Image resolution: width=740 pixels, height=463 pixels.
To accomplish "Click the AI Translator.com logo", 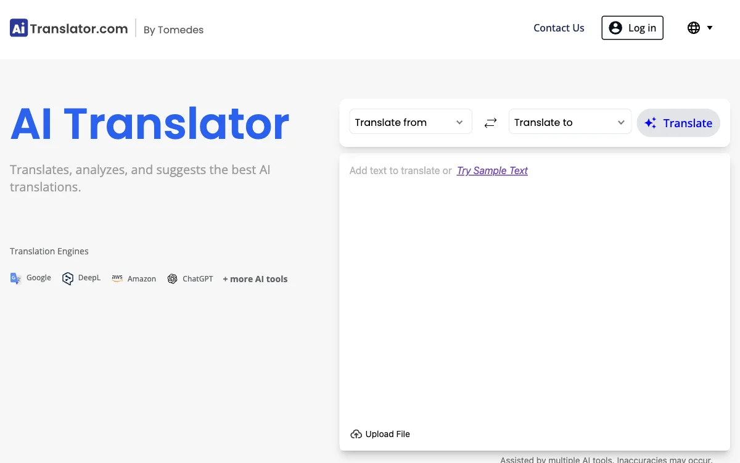I will (68, 27).
